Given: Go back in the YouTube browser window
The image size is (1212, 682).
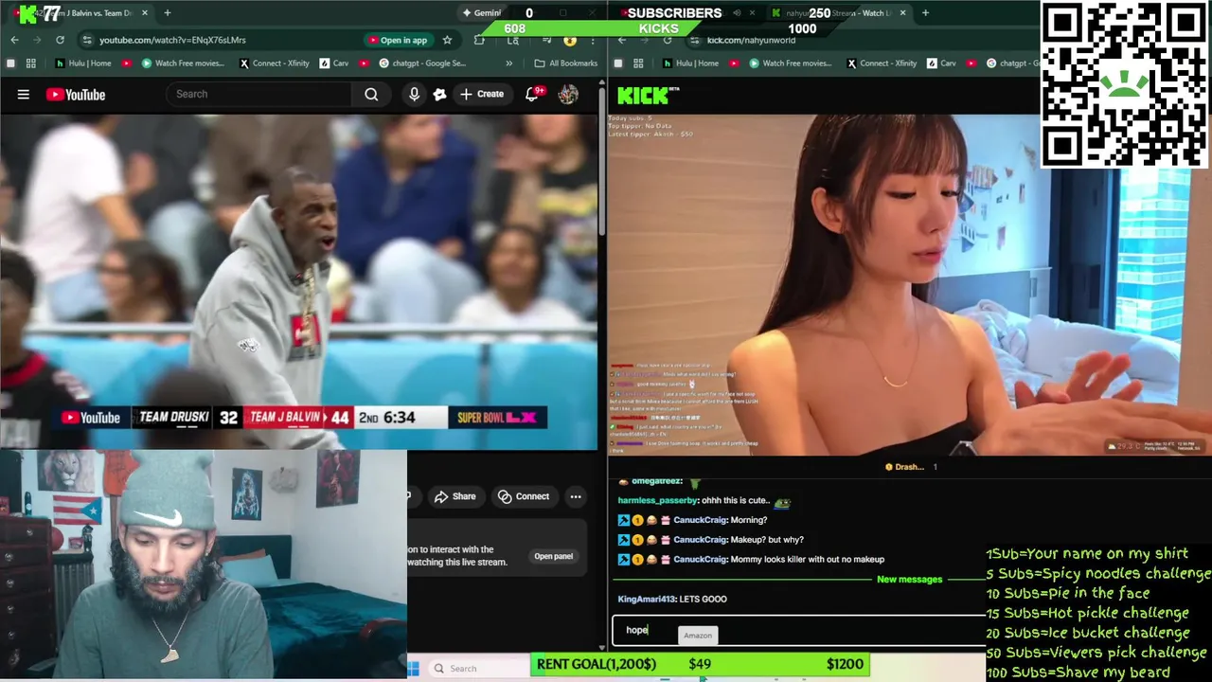Looking at the screenshot, I should coord(14,40).
